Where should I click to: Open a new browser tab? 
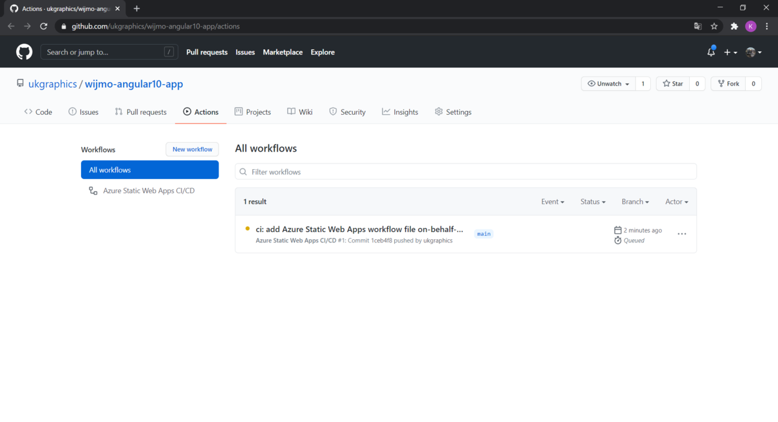pos(137,8)
